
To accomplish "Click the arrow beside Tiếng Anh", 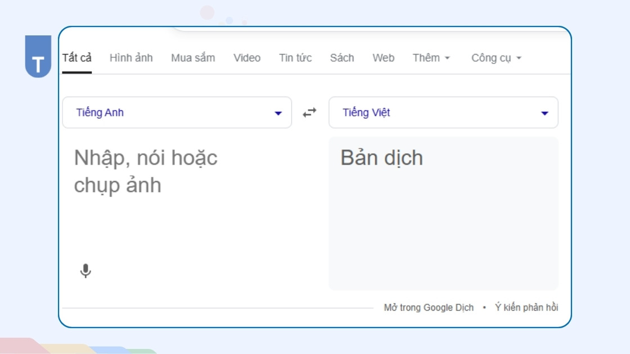I will coord(278,113).
